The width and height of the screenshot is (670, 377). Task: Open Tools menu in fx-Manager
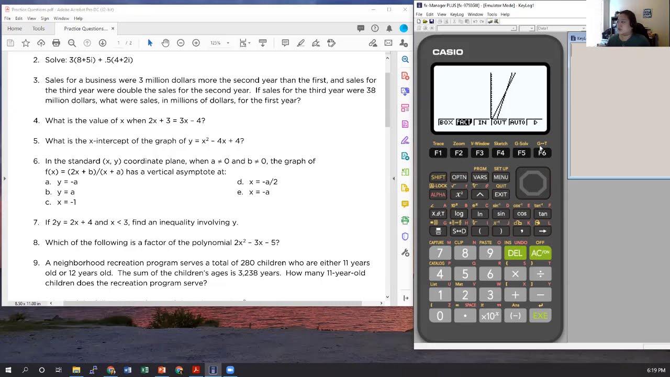492,14
